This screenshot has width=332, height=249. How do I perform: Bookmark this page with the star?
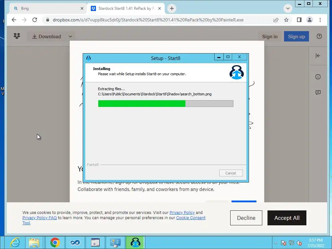(286, 20)
